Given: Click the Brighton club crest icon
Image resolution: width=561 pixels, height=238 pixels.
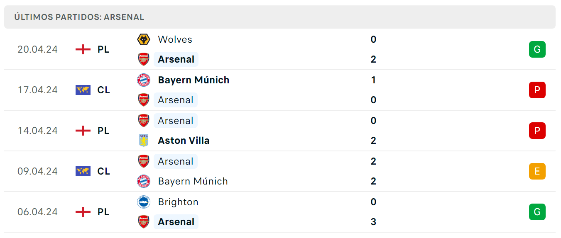Looking at the screenshot, I should click(x=144, y=202).
